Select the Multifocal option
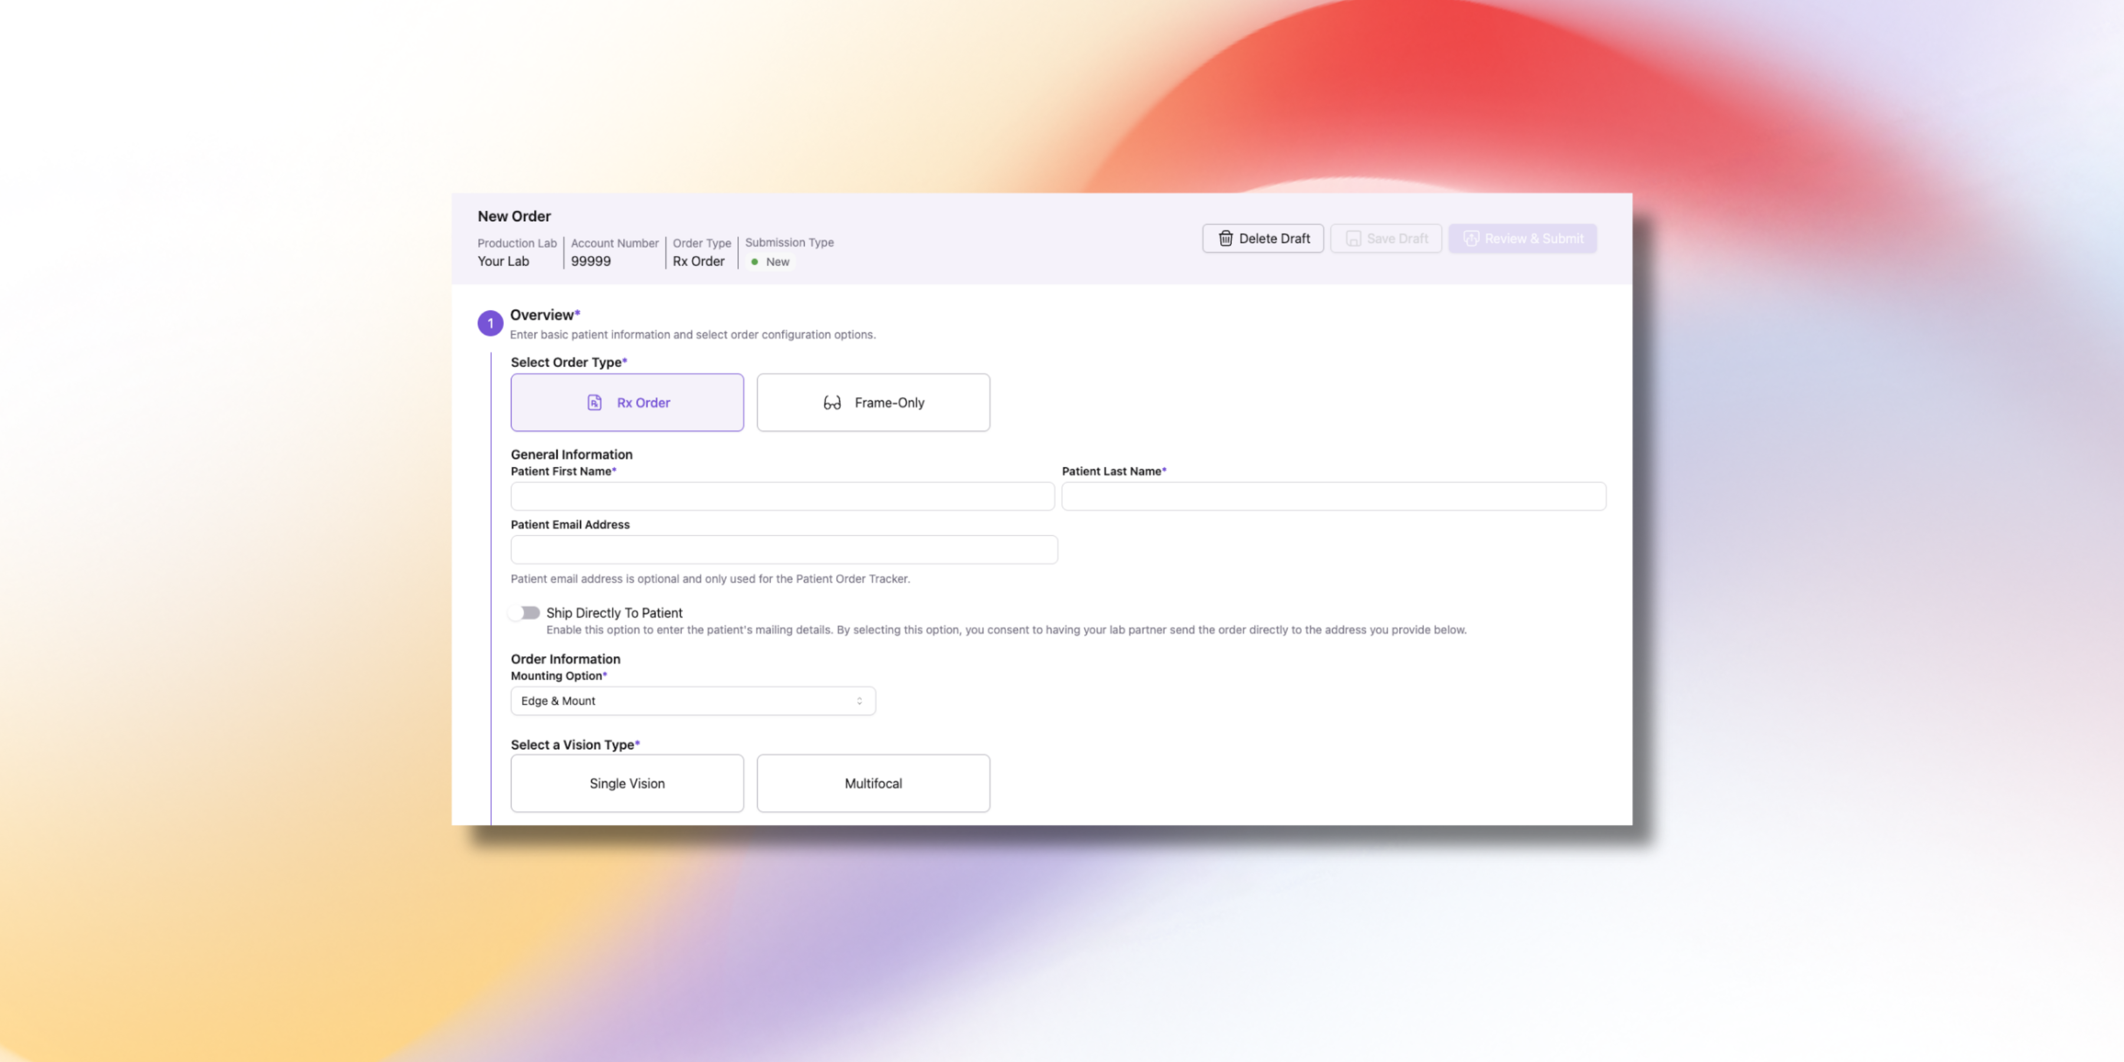 click(x=873, y=784)
